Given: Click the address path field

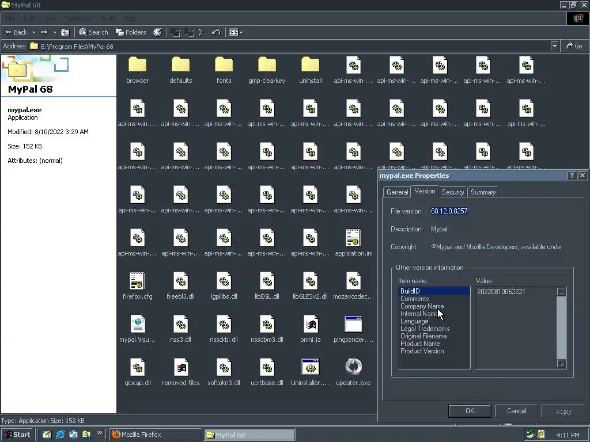Looking at the screenshot, I should click(x=290, y=46).
